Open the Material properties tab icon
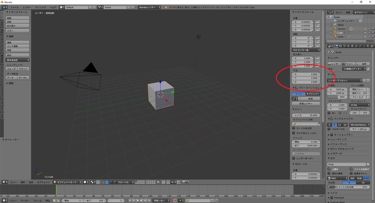Image resolution: width=375 pixels, height=203 pixels. point(368,46)
